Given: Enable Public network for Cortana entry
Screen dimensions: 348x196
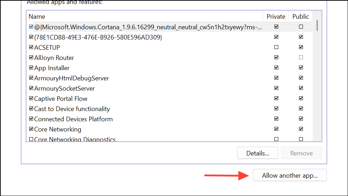Looking at the screenshot, I should (301, 27).
